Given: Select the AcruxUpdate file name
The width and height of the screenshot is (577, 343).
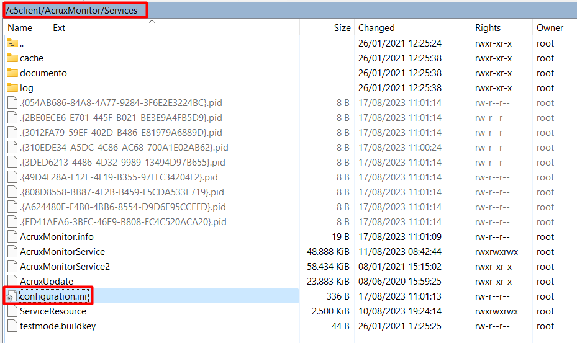Looking at the screenshot, I should (x=47, y=282).
